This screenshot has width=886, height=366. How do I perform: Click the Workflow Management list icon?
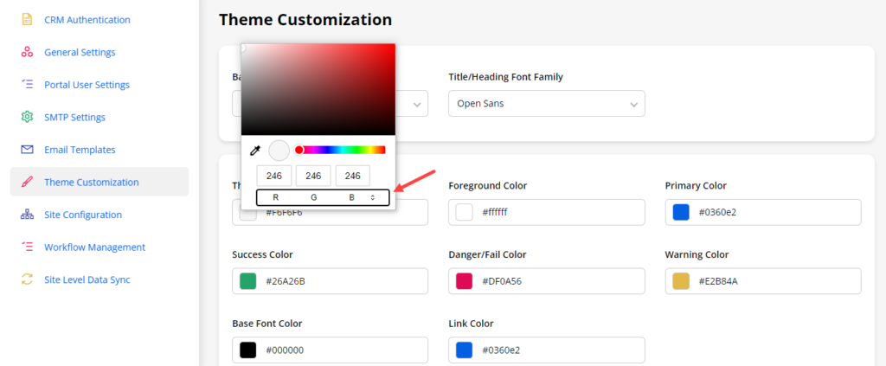tap(27, 247)
